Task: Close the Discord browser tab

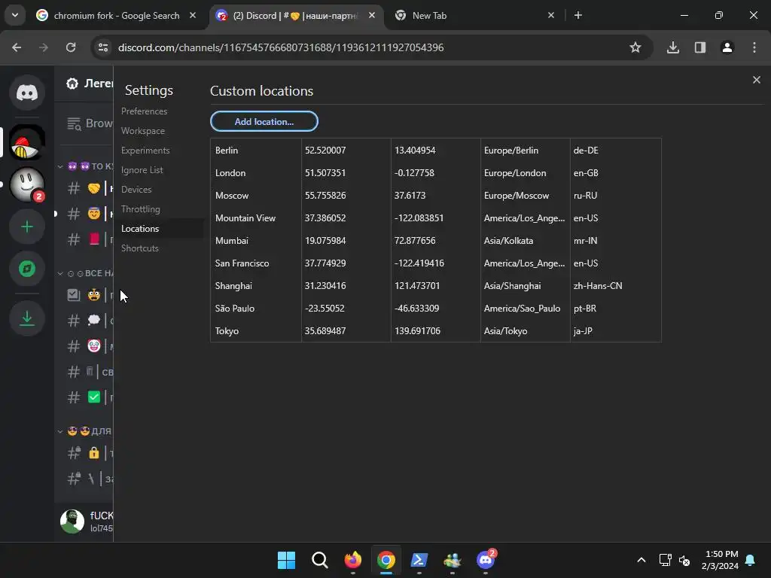Action: click(x=372, y=15)
